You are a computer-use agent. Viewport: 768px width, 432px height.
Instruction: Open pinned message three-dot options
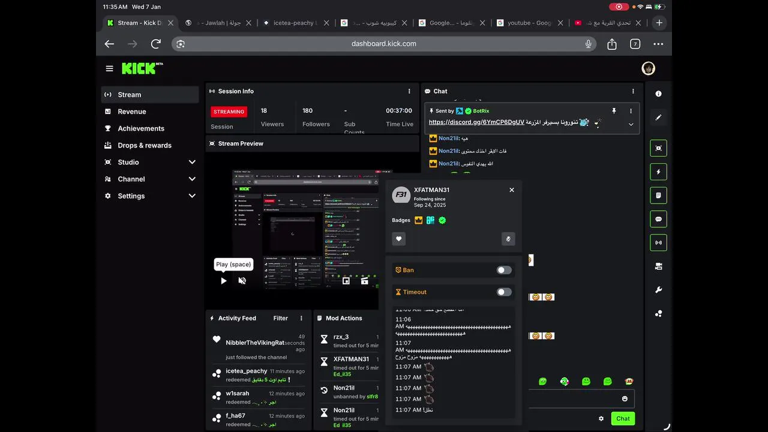point(631,111)
